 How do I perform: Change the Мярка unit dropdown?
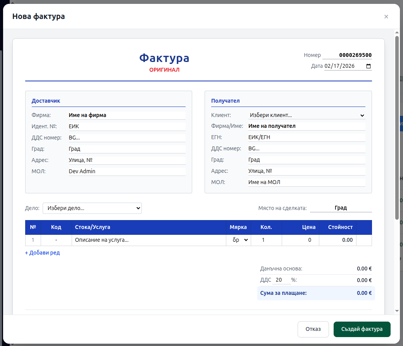(x=239, y=240)
